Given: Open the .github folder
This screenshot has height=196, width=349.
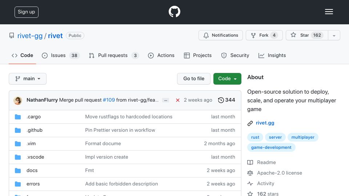Looking at the screenshot, I should coord(35,130).
